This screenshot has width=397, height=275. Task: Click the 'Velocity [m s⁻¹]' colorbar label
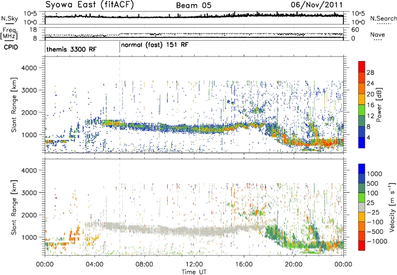392,207
